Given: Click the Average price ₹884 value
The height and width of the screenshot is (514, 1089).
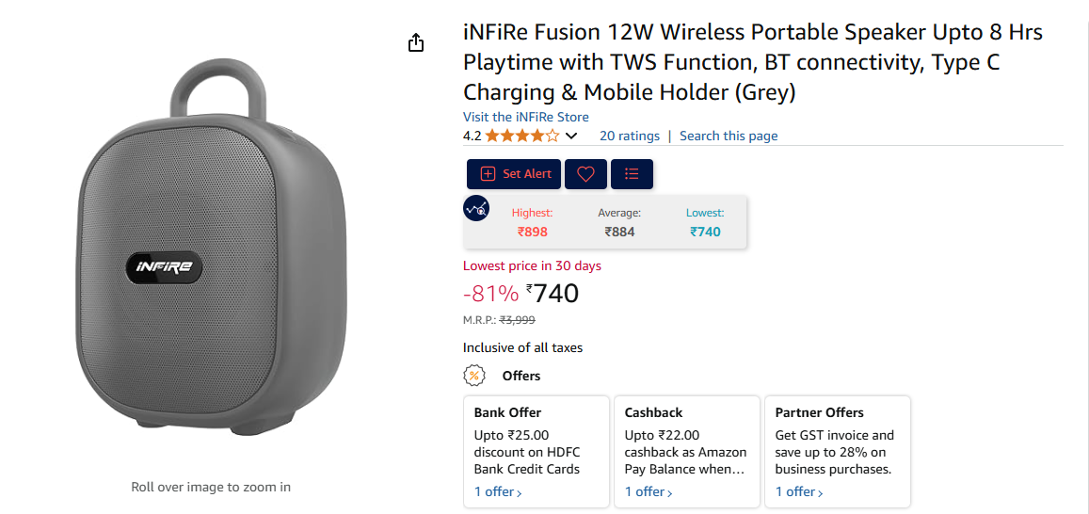Looking at the screenshot, I should pos(619,232).
